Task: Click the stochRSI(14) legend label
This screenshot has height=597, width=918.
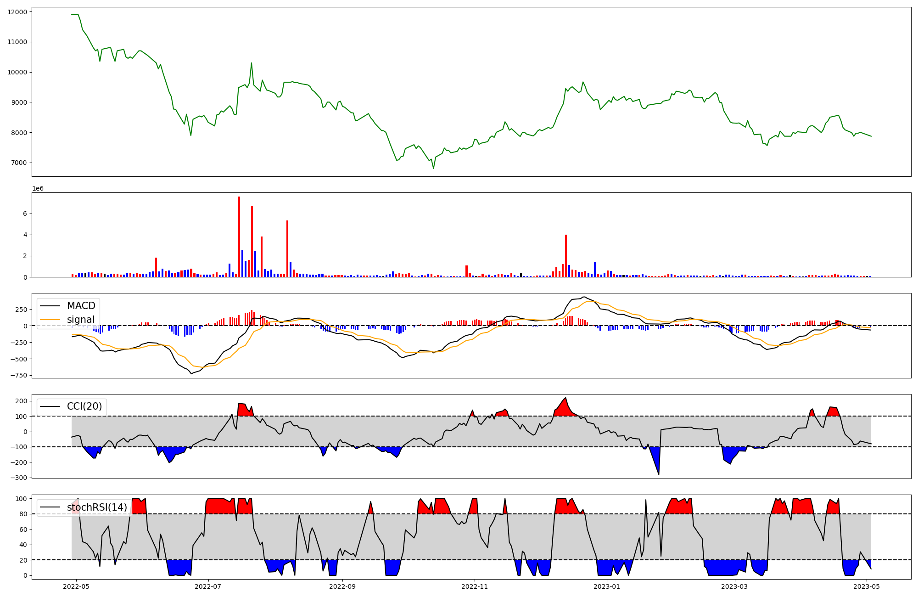Action: 97,507
